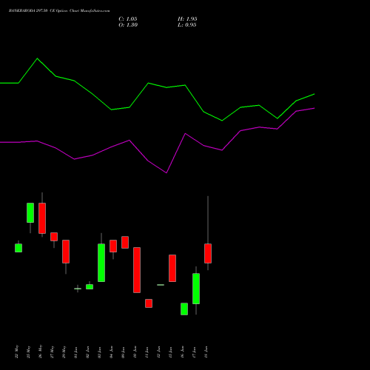Click the red candle for 13 Jun
Viewport: 370px width, 370px height.
point(172,268)
